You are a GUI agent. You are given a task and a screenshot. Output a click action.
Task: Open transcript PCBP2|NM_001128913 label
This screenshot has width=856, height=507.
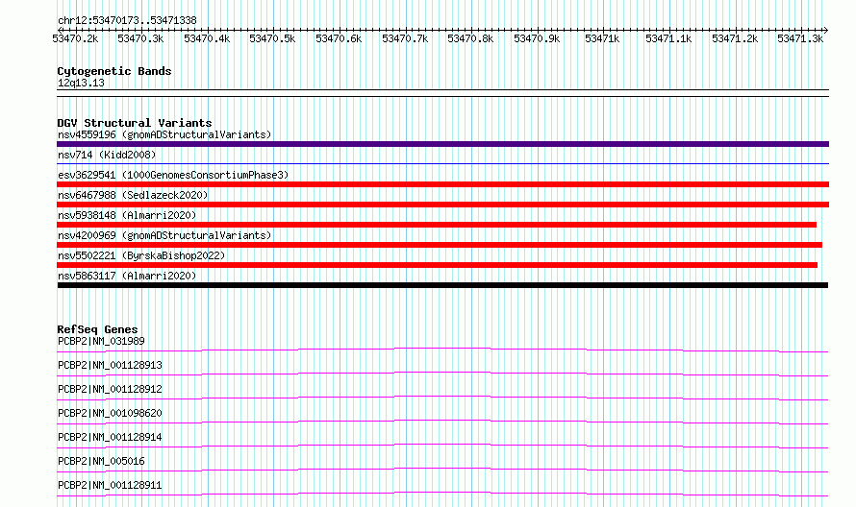pyautogui.click(x=110, y=365)
